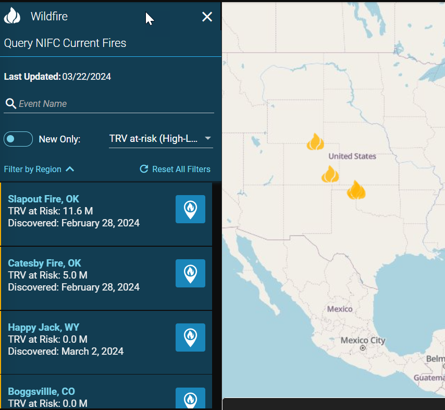Click the northernmost fire marker on the map
445x410 pixels.
(315, 142)
